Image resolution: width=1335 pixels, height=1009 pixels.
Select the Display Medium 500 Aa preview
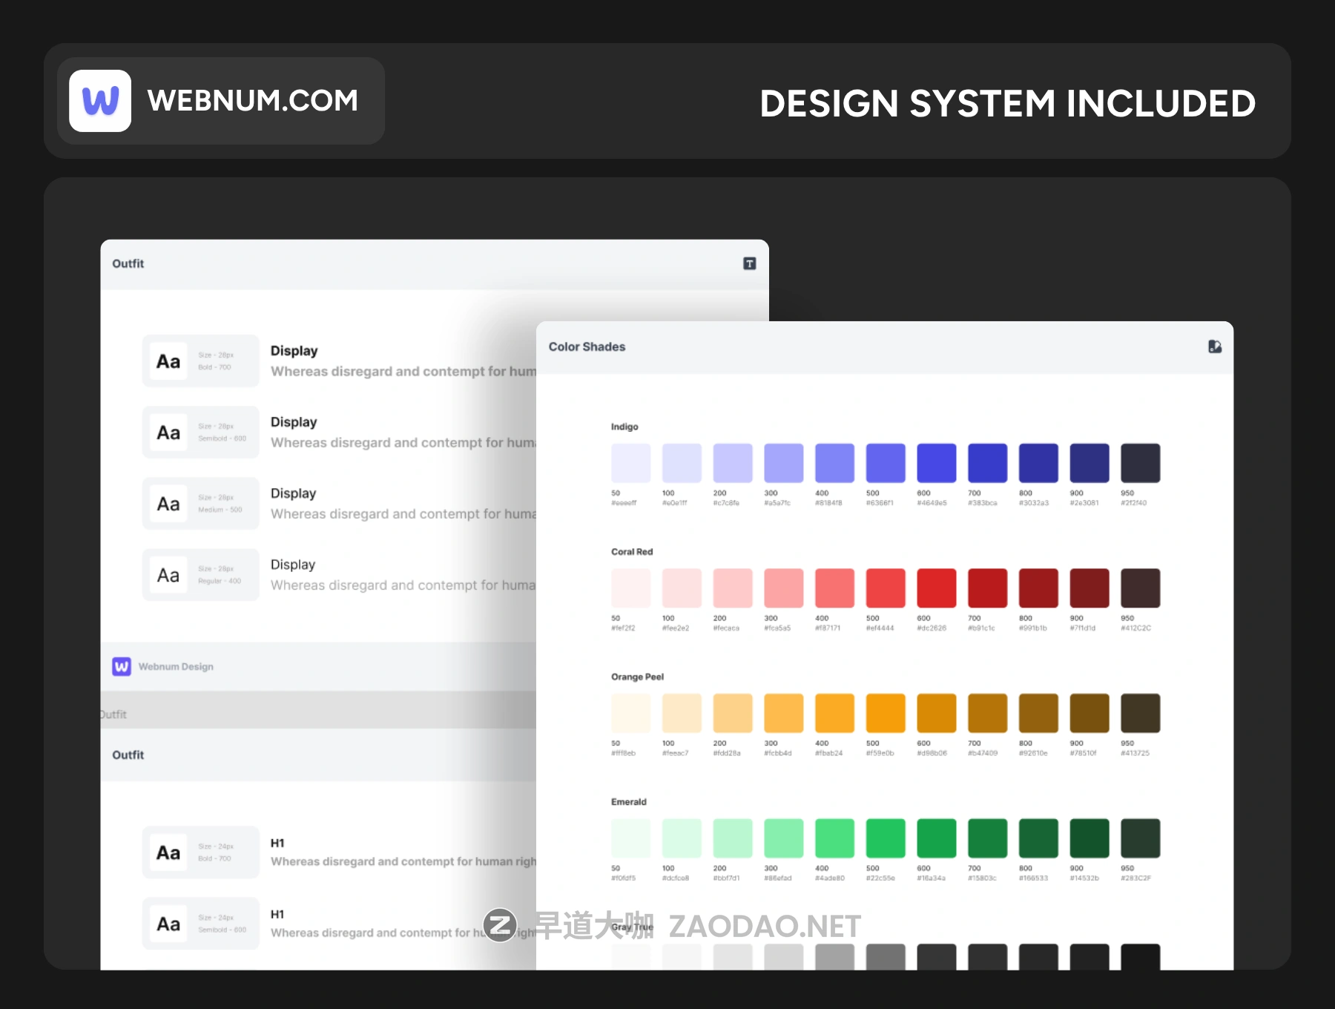[x=168, y=504]
